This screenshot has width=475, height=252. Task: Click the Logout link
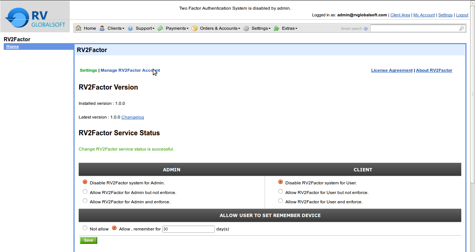tap(462, 15)
